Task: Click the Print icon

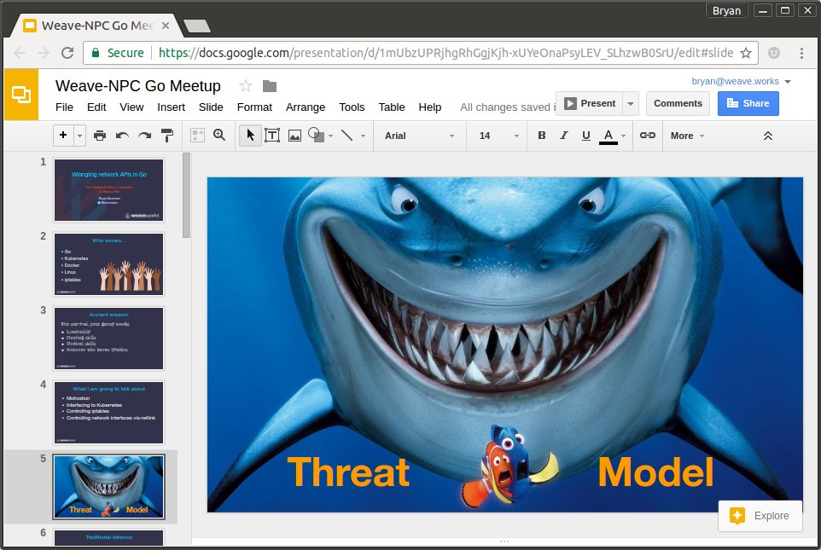Action: point(100,136)
